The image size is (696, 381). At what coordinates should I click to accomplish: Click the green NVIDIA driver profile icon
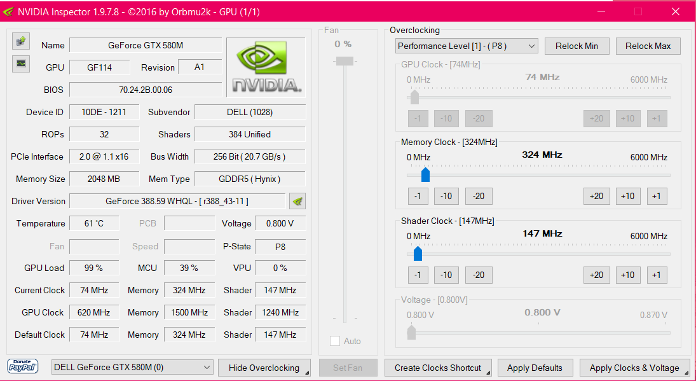(297, 201)
